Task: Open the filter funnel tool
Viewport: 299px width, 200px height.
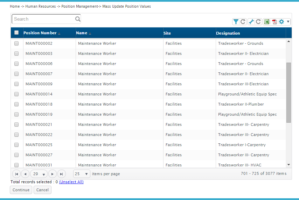Action: point(236,22)
